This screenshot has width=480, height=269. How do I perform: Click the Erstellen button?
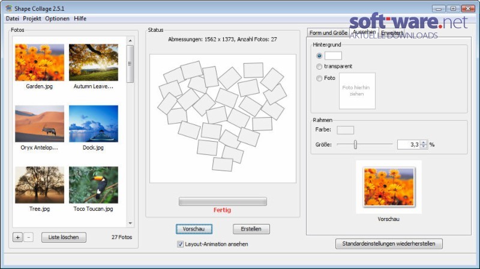[x=251, y=229]
